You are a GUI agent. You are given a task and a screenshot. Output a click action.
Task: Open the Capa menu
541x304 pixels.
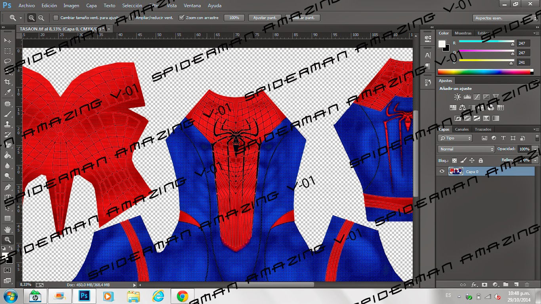(x=91, y=6)
